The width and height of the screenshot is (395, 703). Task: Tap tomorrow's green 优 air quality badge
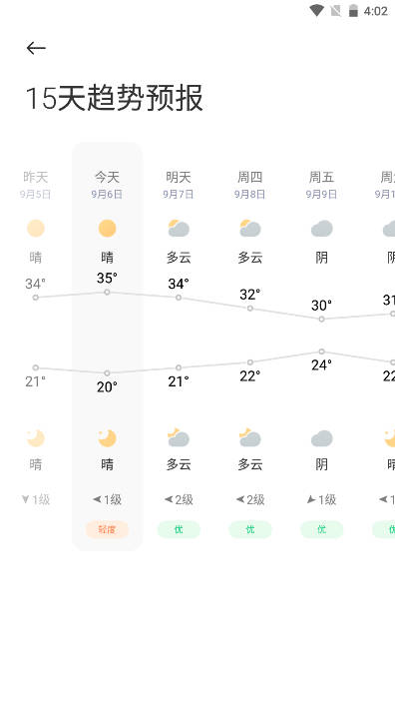click(x=179, y=529)
